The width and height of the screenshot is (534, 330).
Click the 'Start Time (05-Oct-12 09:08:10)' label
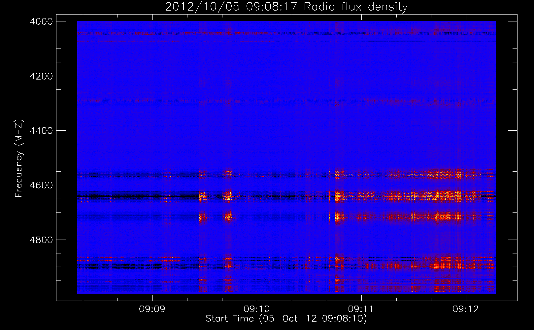[x=286, y=318]
